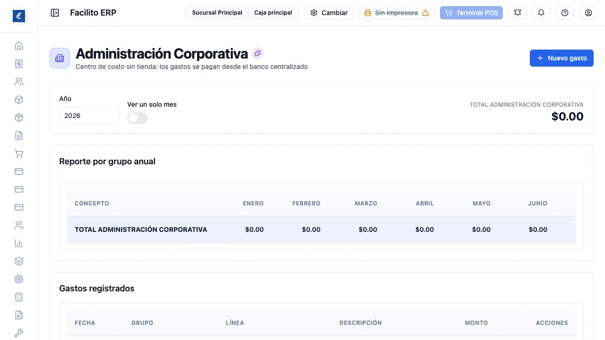Click the LÍNEA column header
Viewport: 605px width, 340px height.
[x=235, y=323]
